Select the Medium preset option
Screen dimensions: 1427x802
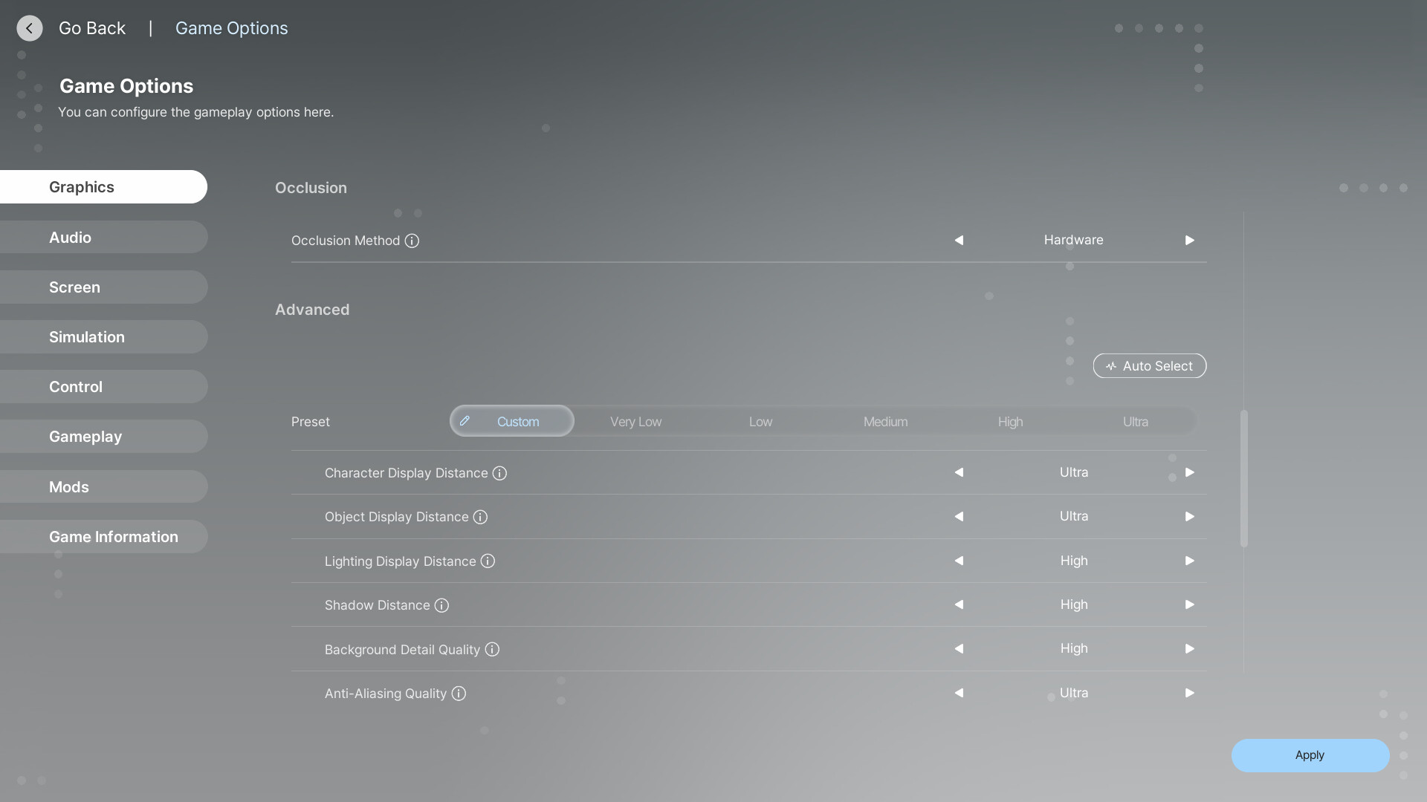point(885,422)
